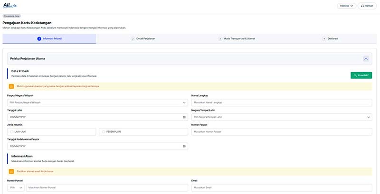Open the Tanggal Kadaluwarsa Paspor calendar icon
This screenshot has height=194, width=380.
[x=184, y=146]
